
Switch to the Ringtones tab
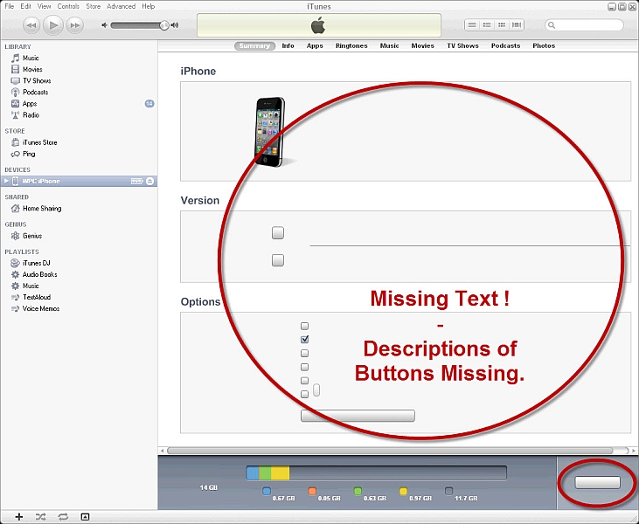tap(351, 46)
